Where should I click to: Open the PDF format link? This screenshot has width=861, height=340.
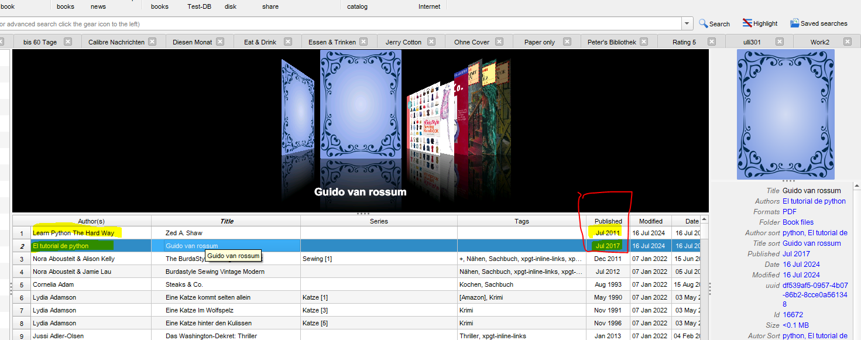[790, 211]
